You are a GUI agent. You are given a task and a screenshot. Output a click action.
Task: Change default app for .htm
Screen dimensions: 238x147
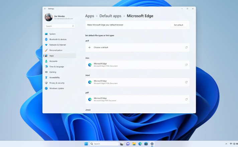137,65
